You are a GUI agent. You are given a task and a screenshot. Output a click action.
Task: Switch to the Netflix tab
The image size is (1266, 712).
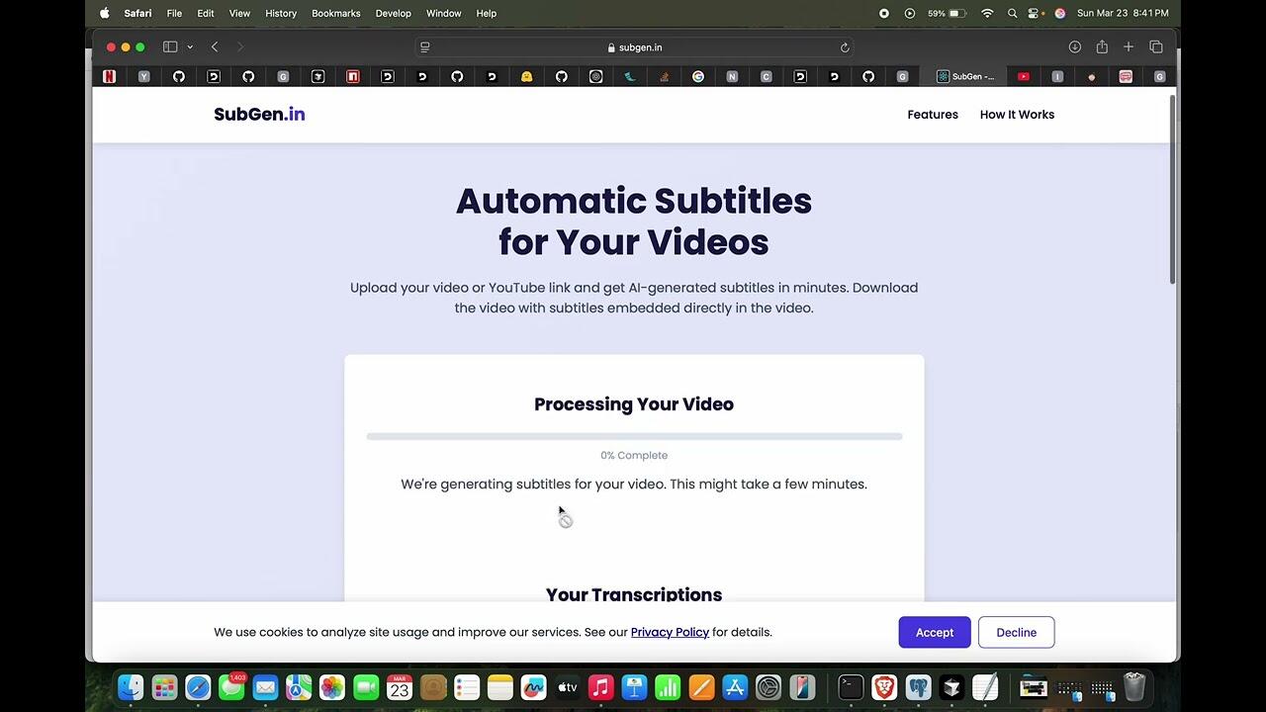point(110,76)
